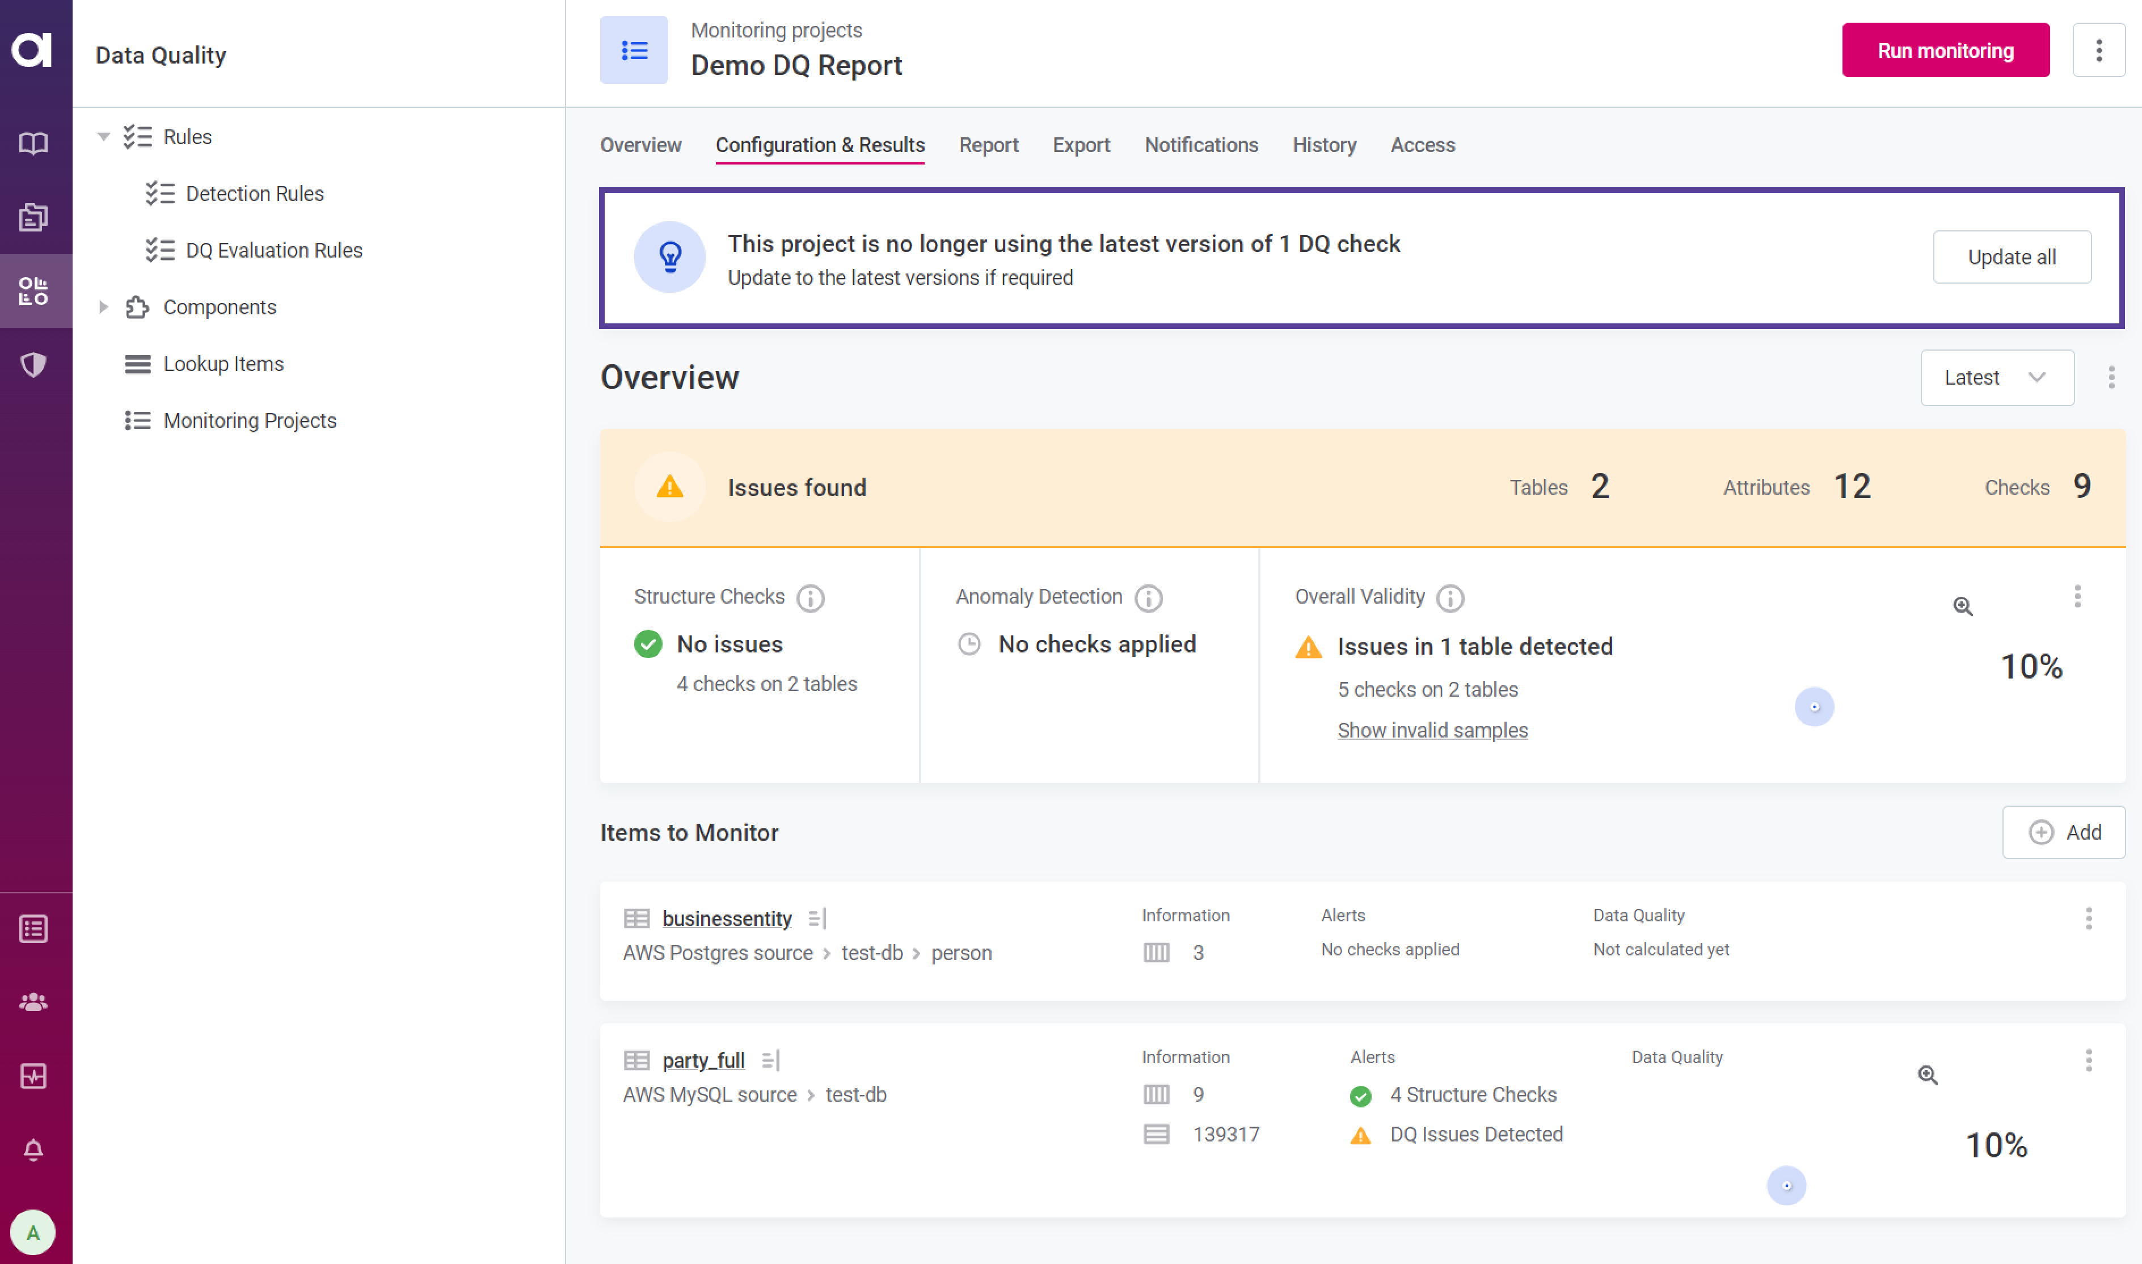Open the shield policies icon
The width and height of the screenshot is (2142, 1264).
tap(33, 365)
